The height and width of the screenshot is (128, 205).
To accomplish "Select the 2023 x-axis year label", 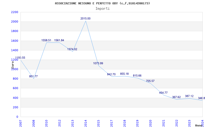I will pyautogui.click(x=189, y=123).
